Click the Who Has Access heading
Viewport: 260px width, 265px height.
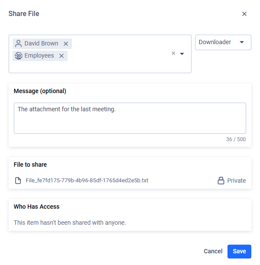click(36, 207)
